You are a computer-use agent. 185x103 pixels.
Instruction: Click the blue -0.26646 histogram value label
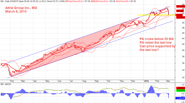[x=181, y=98]
